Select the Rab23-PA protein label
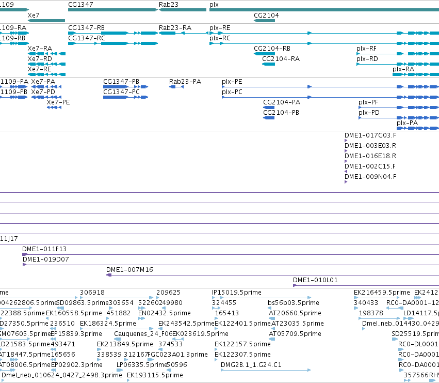 [185, 81]
